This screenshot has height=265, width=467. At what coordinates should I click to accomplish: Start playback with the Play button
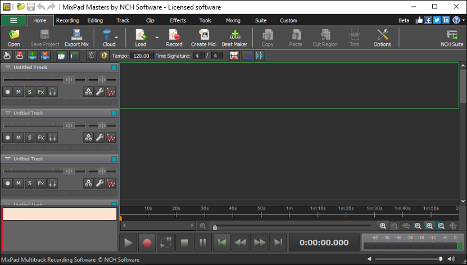tap(128, 243)
